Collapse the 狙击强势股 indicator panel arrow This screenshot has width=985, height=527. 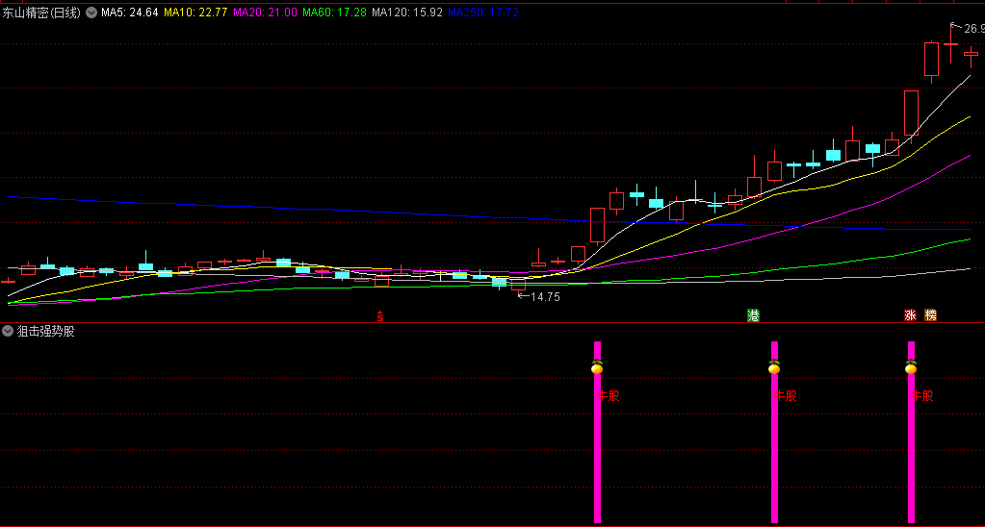(x=8, y=331)
